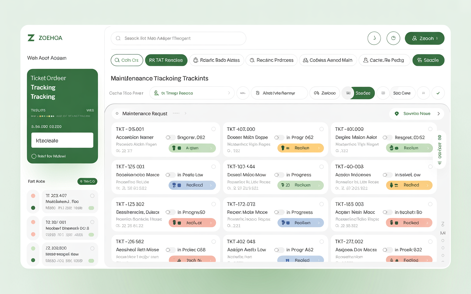Click the Zeooh account button
The width and height of the screenshot is (471, 294).
coord(425,38)
